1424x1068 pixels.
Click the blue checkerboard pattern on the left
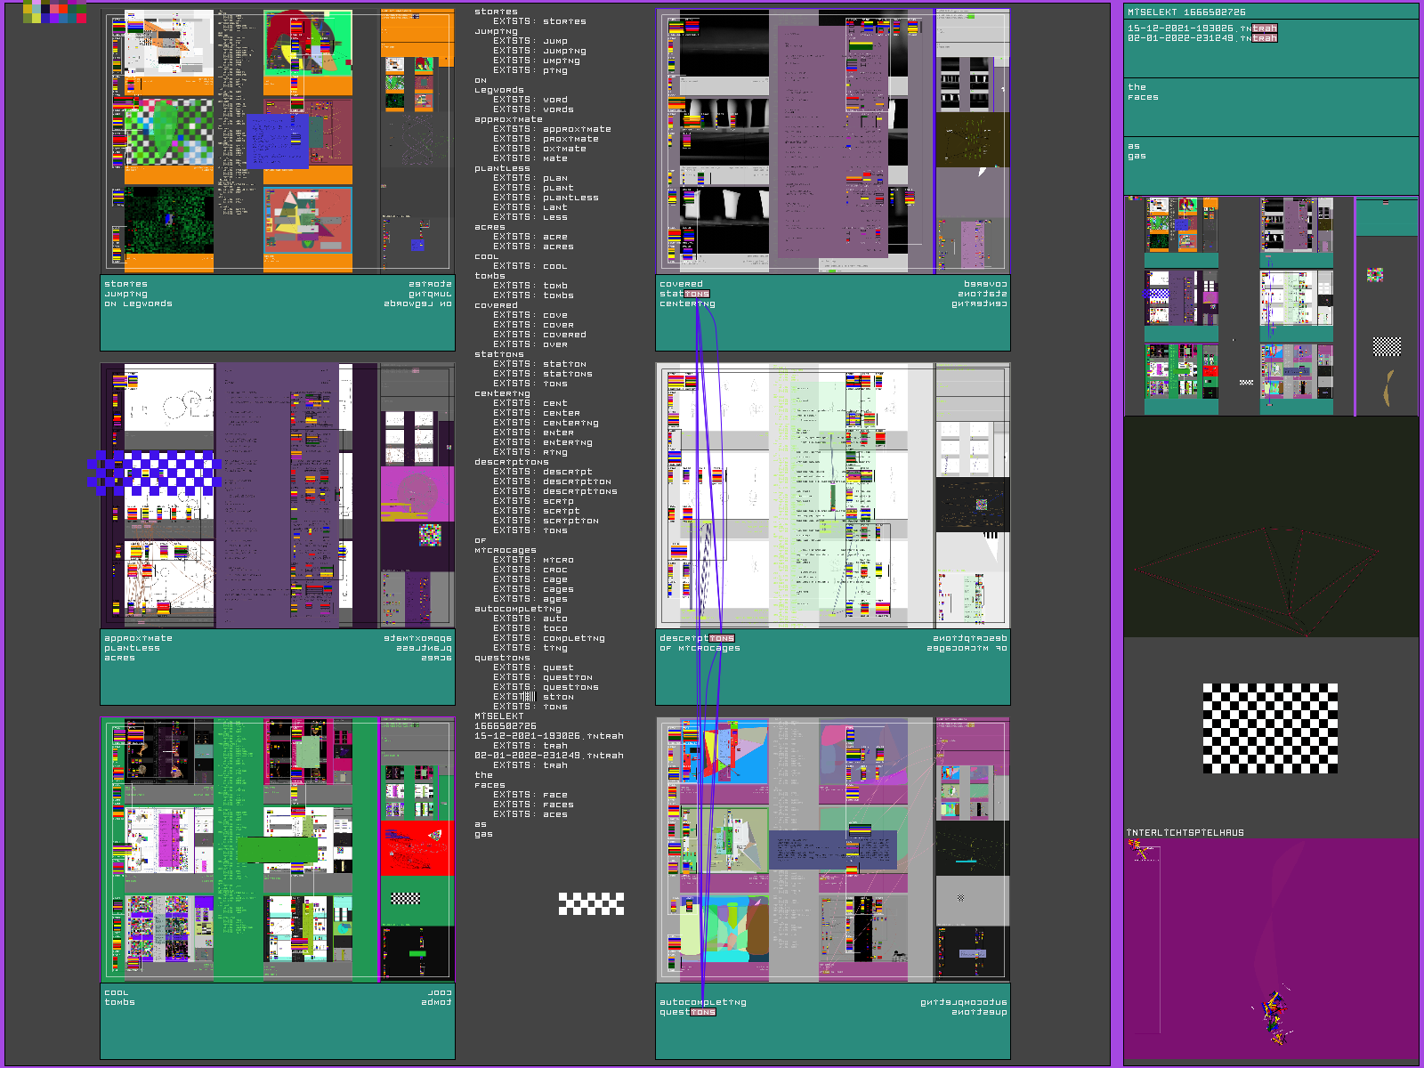pos(154,473)
